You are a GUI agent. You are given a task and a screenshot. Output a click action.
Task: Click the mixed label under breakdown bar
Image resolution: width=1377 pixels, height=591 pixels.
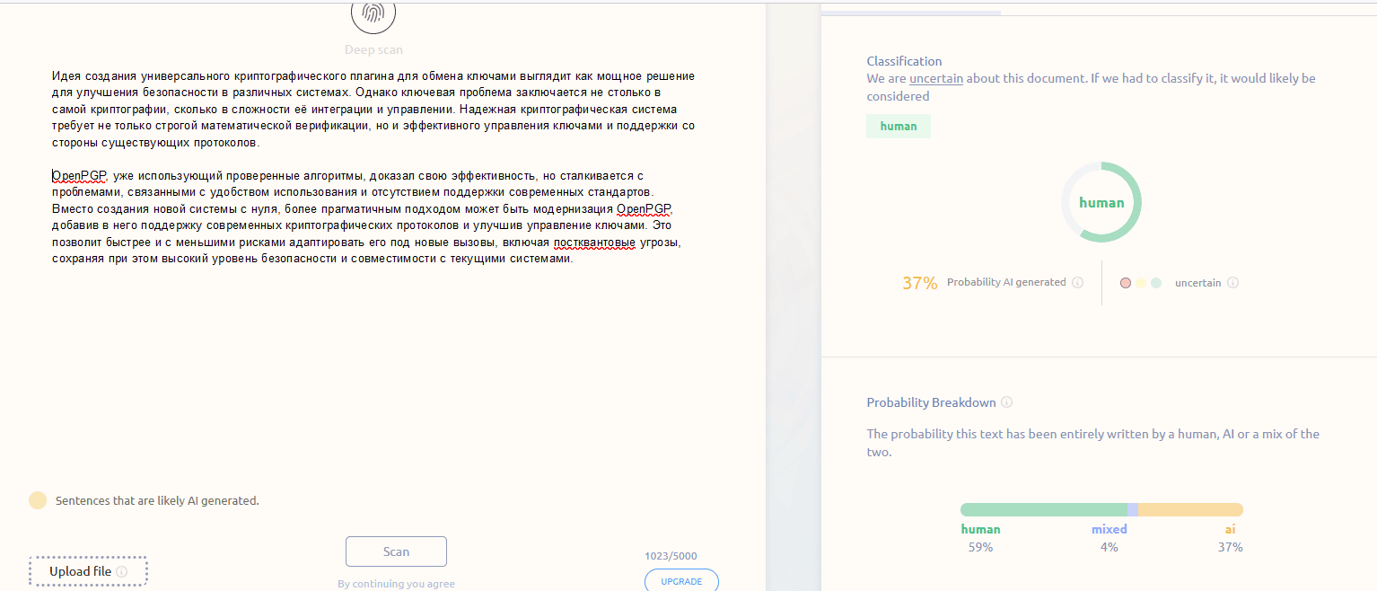1109,529
